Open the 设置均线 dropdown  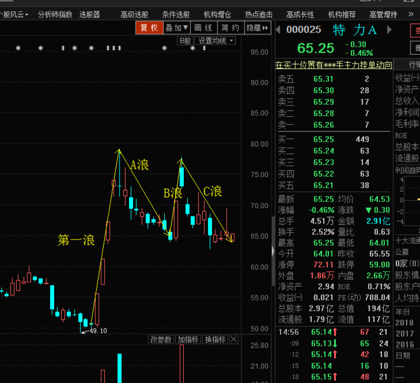pyautogui.click(x=215, y=41)
